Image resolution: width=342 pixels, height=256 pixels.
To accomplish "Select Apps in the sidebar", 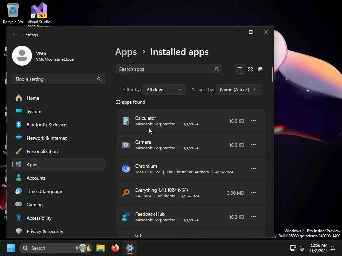I will [x=59, y=165].
